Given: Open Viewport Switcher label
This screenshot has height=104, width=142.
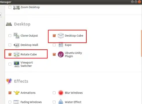Looking at the screenshot, I should (x=27, y=64).
